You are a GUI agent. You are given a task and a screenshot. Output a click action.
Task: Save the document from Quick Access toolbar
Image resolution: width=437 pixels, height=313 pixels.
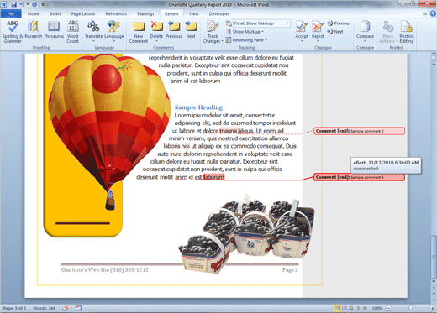pyautogui.click(x=13, y=4)
